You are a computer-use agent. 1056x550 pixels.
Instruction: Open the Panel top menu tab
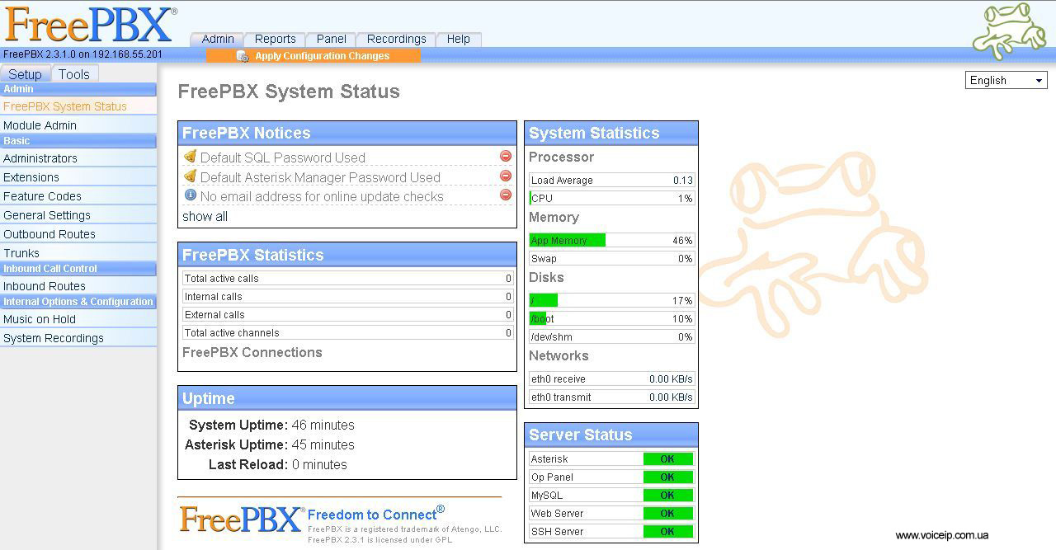[x=331, y=39]
